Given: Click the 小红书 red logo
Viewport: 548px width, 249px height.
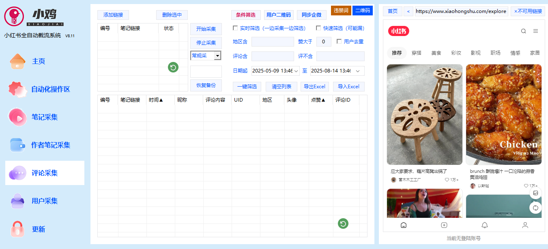Looking at the screenshot, I should click(398, 31).
